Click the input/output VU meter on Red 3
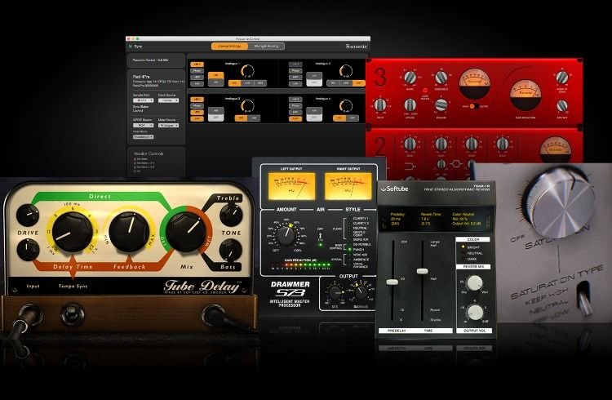Image resolution: width=612 pixels, height=400 pixels. click(x=474, y=84)
